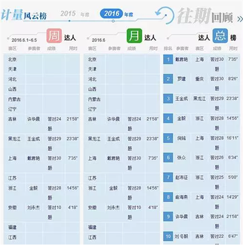Viewport: 243px width, 247px height.
Task: Click the 2016.6 month date label
Action: pos(98,40)
